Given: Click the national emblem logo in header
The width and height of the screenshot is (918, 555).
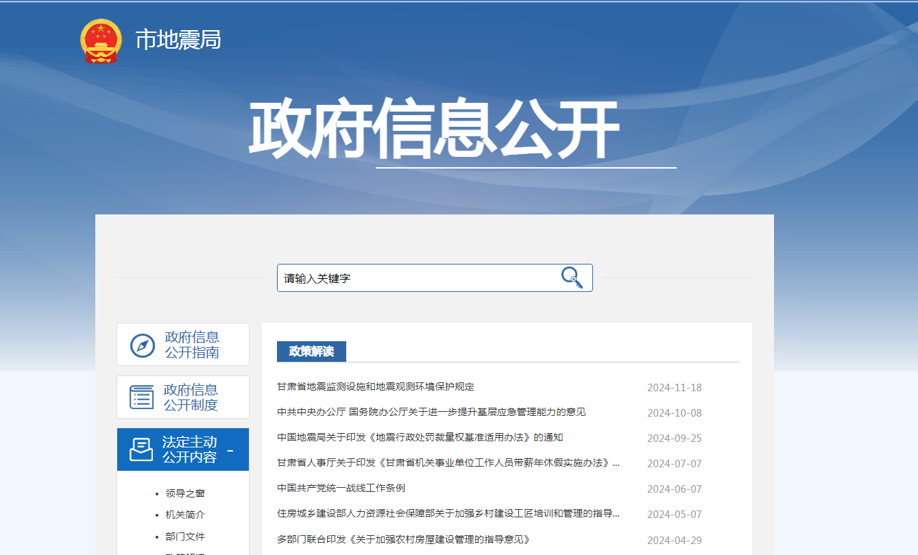Looking at the screenshot, I should 100,40.
